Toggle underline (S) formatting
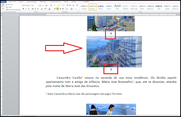181x117 pixels. (29, 9)
